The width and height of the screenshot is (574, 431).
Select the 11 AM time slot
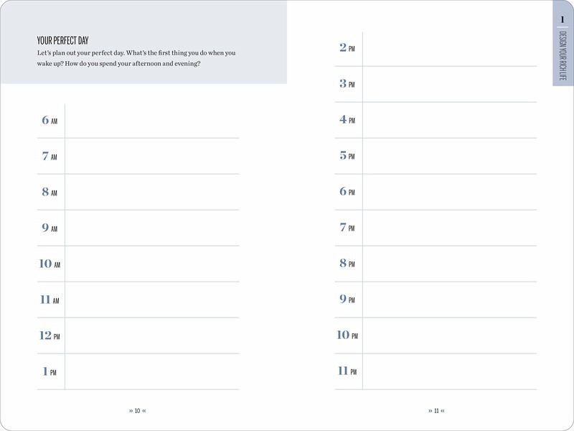tap(152, 300)
